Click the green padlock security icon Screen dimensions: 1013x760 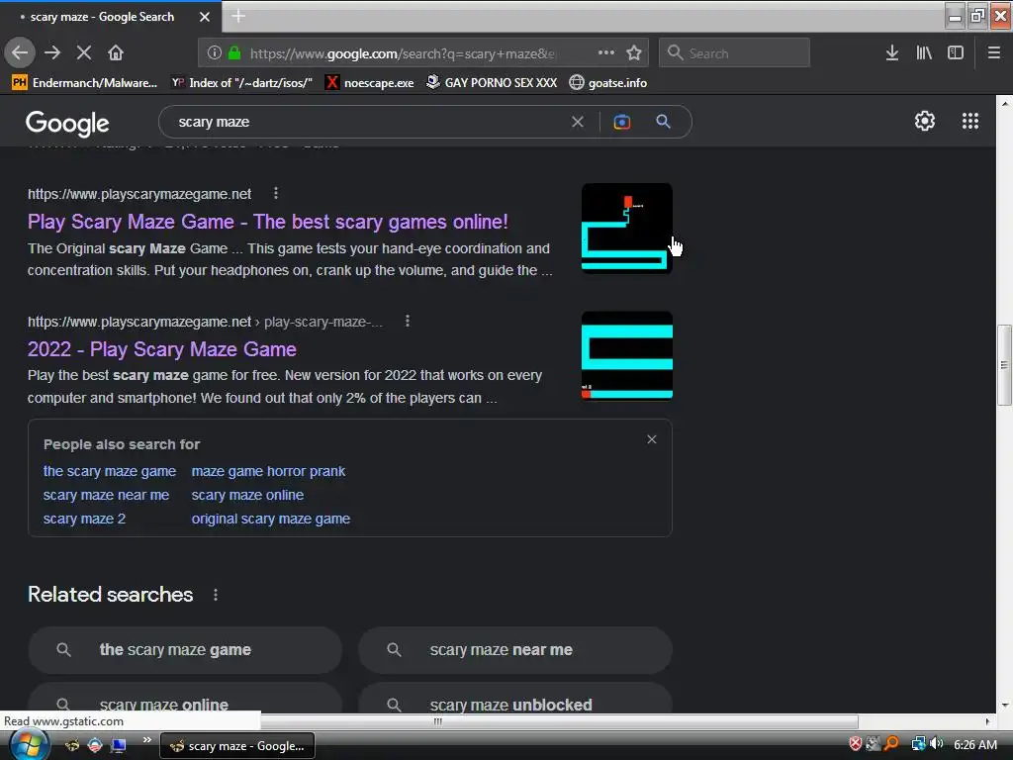(234, 53)
